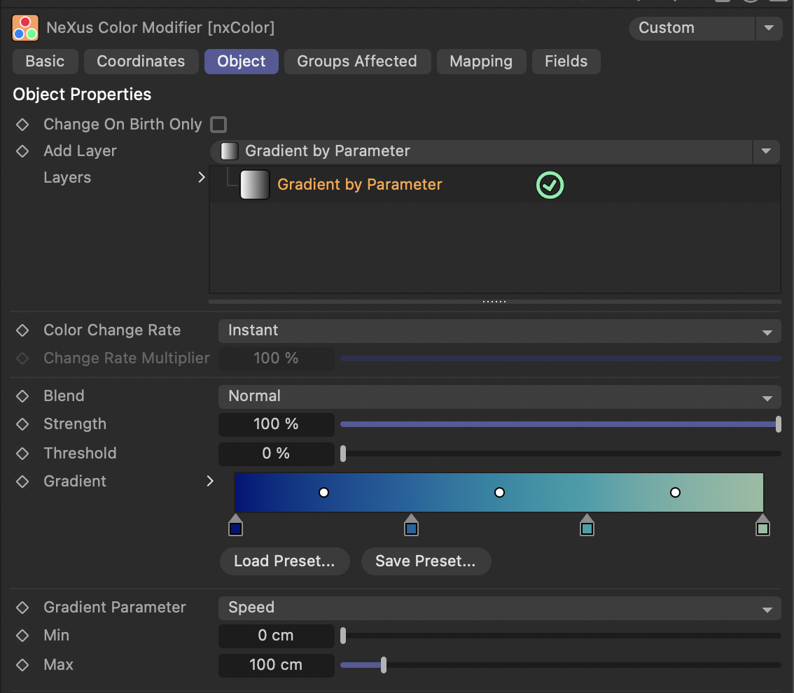
Task: Toggle the green enabled checkmark on layer
Action: (550, 185)
